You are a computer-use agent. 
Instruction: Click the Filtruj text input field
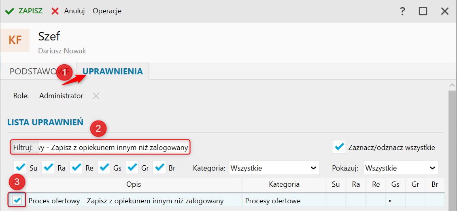[113, 148]
